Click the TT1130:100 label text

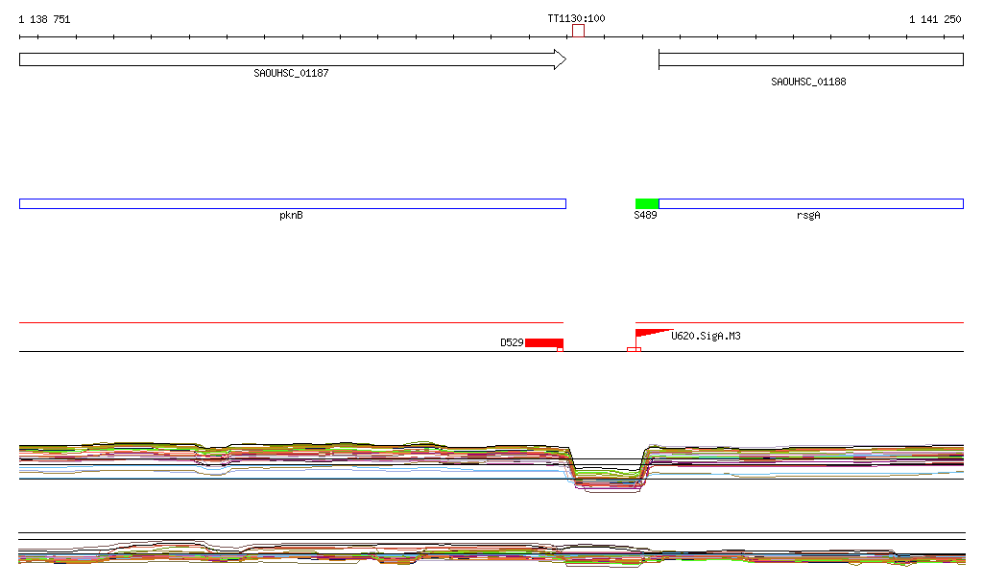[x=576, y=19]
